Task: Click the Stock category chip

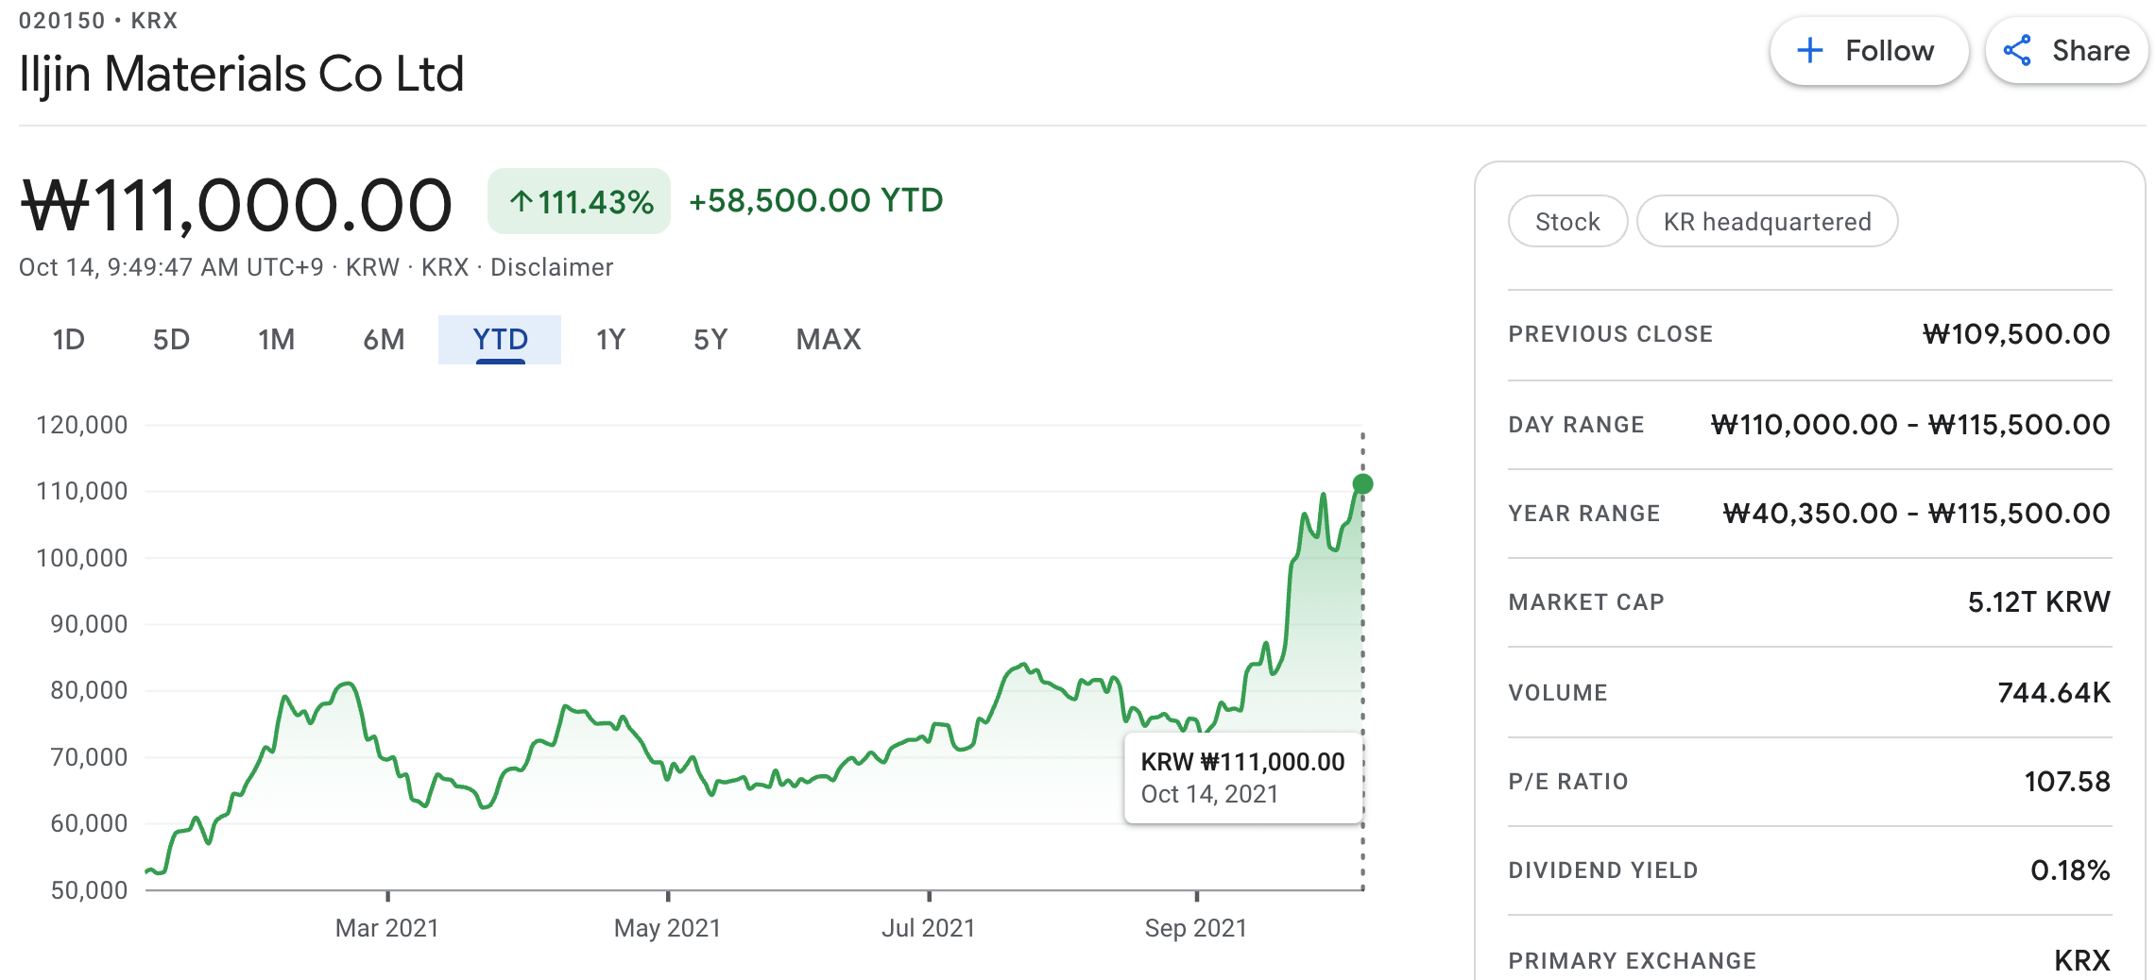Action: 1567,222
